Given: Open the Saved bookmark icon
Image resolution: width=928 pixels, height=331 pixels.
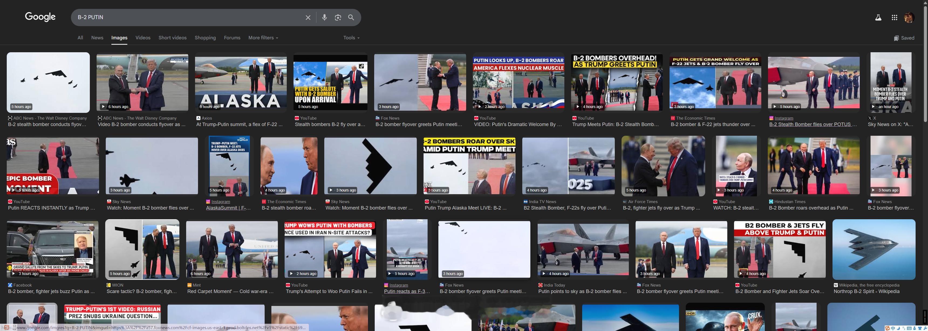Looking at the screenshot, I should click(896, 38).
